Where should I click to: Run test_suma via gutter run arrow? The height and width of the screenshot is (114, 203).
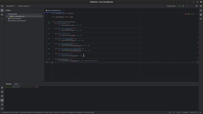tap(49, 23)
